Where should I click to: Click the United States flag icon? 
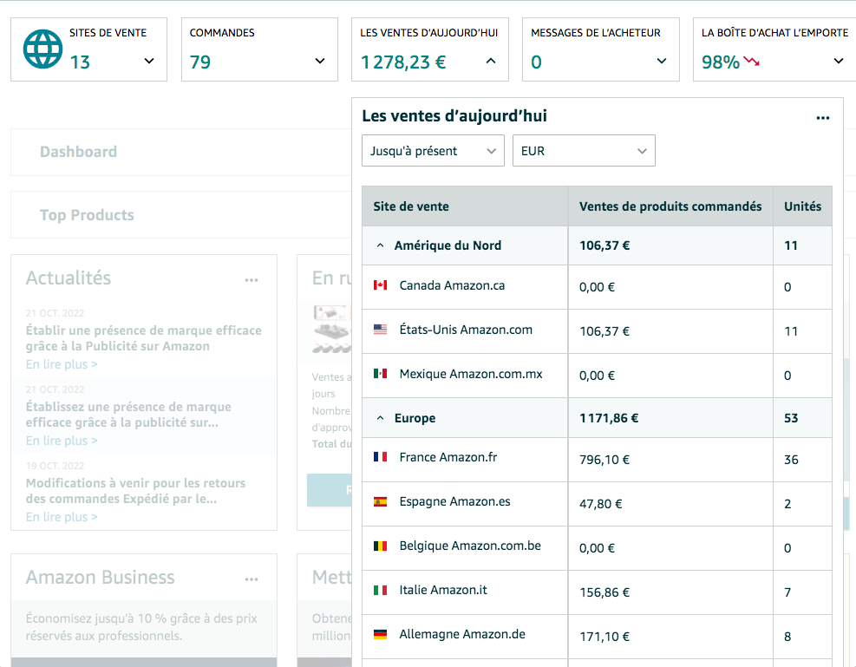point(381,330)
